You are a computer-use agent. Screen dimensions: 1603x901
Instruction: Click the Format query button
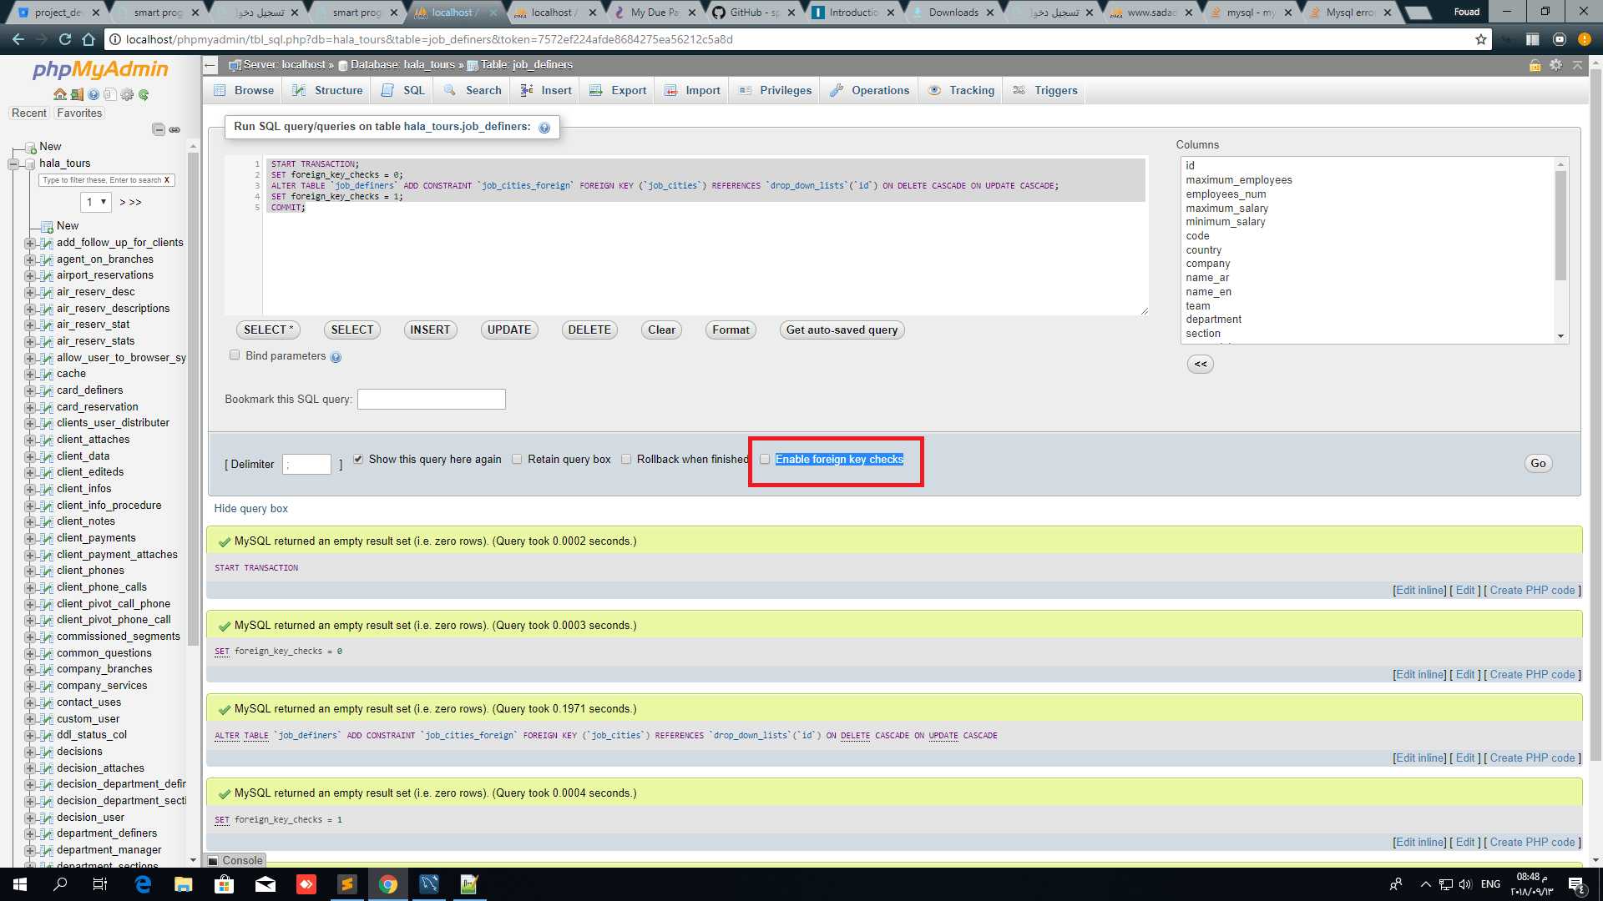731,330
